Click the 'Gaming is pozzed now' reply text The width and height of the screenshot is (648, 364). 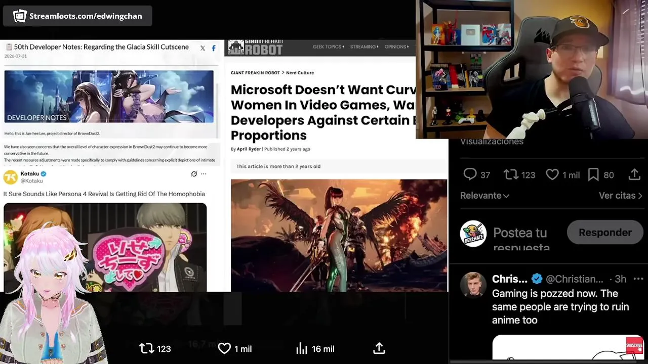coord(560,307)
